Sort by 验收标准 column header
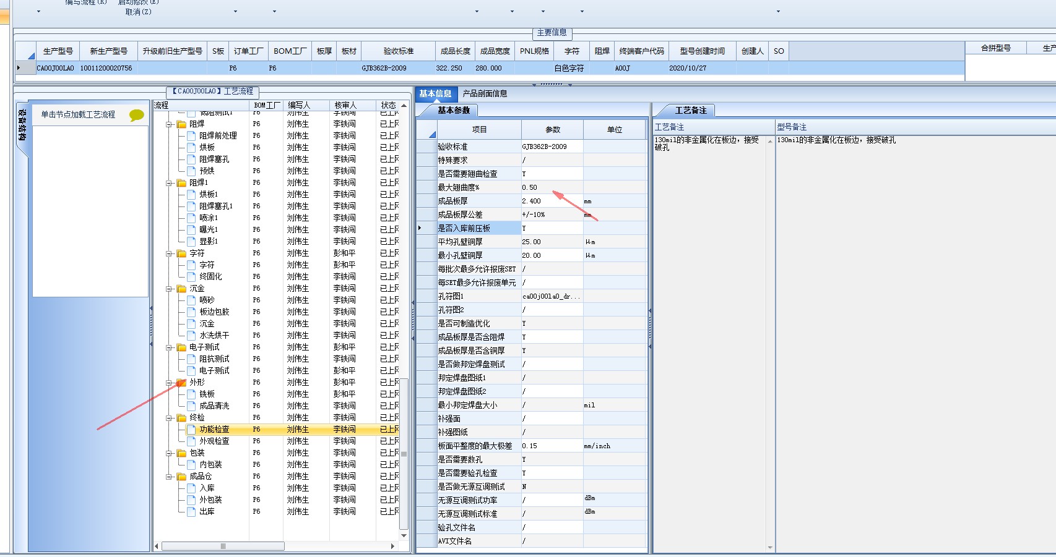The image size is (1056, 557). coord(399,51)
